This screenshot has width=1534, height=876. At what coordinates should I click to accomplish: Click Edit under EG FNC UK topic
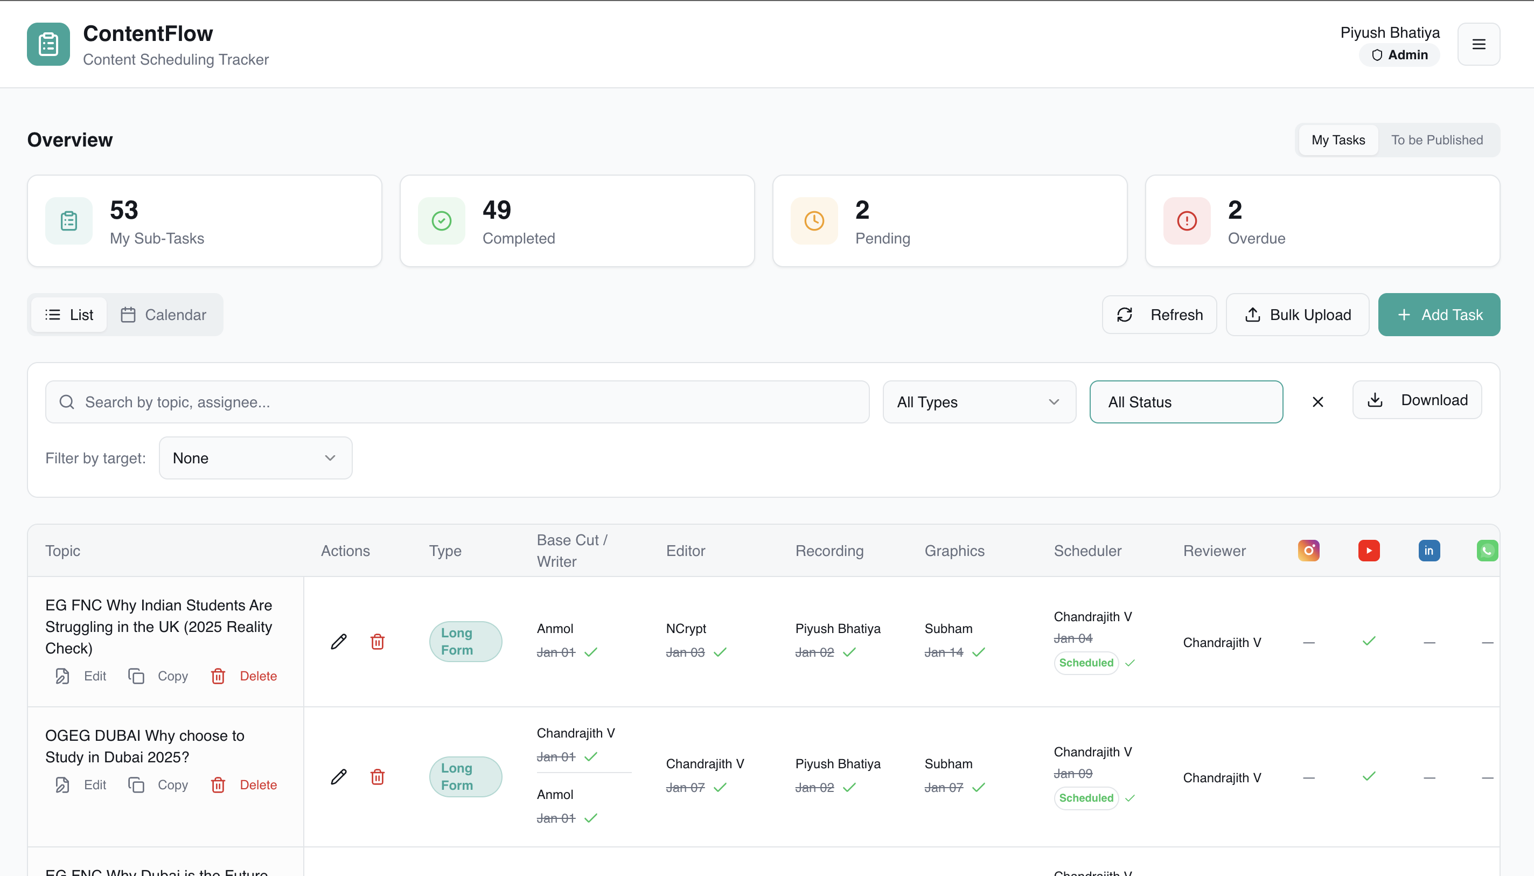[x=80, y=676]
